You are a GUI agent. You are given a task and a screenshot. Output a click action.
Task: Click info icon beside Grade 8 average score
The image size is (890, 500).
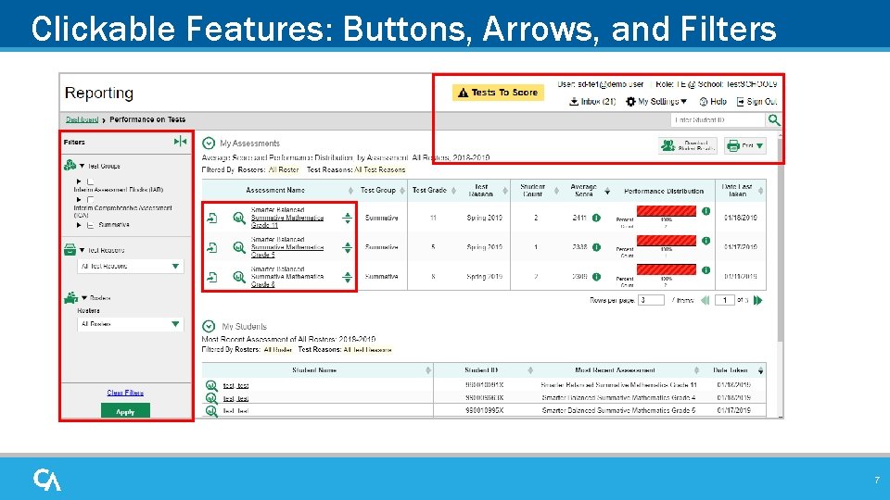pyautogui.click(x=596, y=277)
